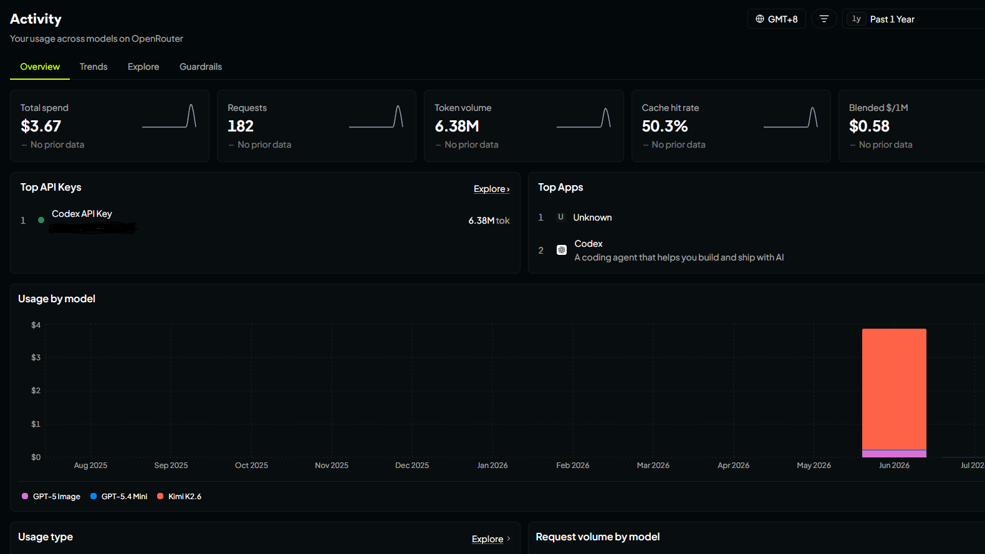
Task: Toggle GPT-5.4 Mini series in legend
Action: 119,496
